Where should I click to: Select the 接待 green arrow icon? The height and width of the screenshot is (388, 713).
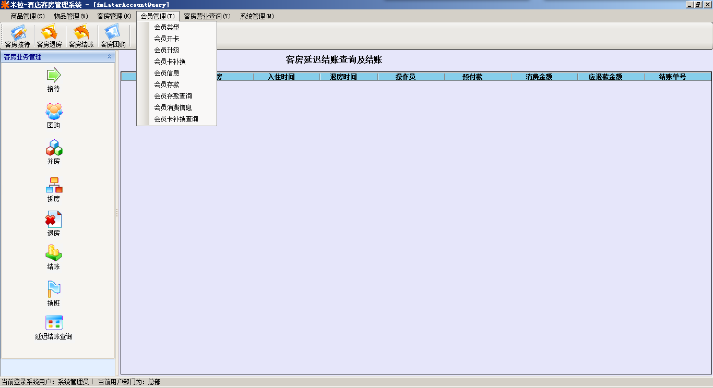pyautogui.click(x=54, y=75)
